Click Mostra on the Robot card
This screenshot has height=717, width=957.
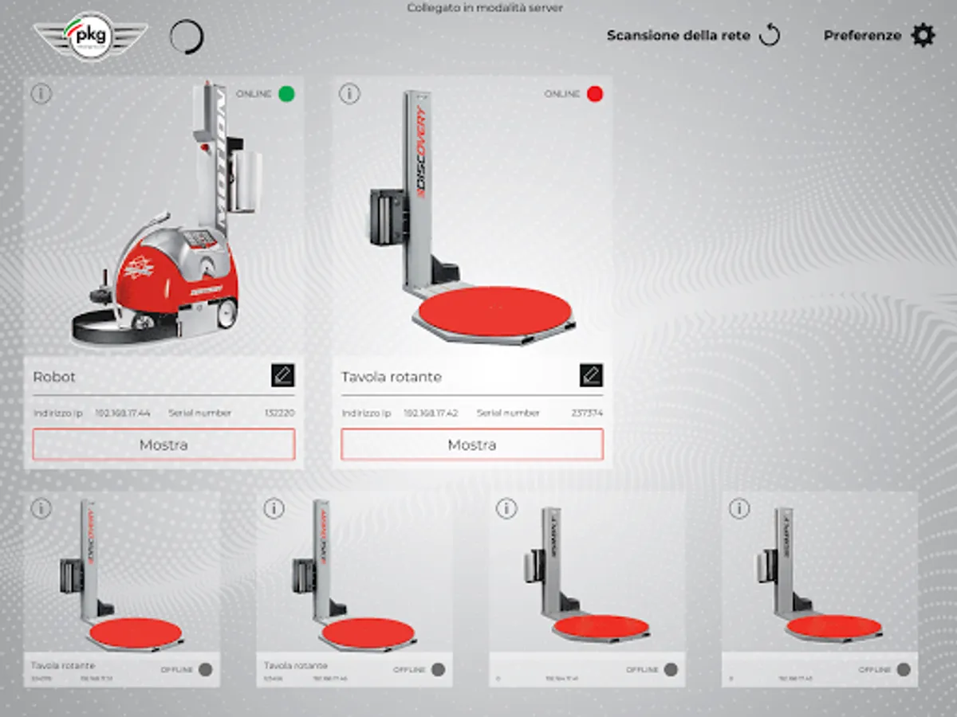click(x=163, y=445)
